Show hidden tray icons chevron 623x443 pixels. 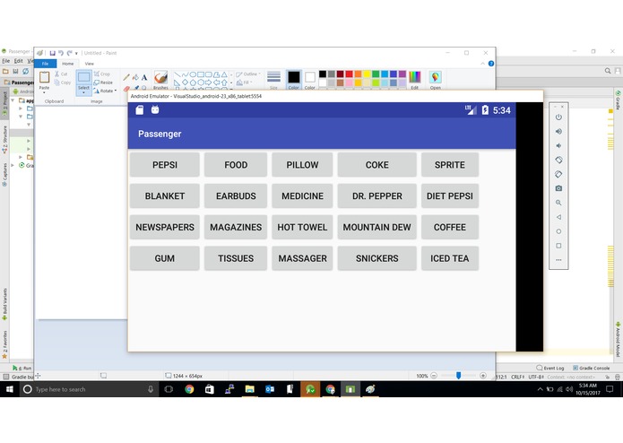540,389
